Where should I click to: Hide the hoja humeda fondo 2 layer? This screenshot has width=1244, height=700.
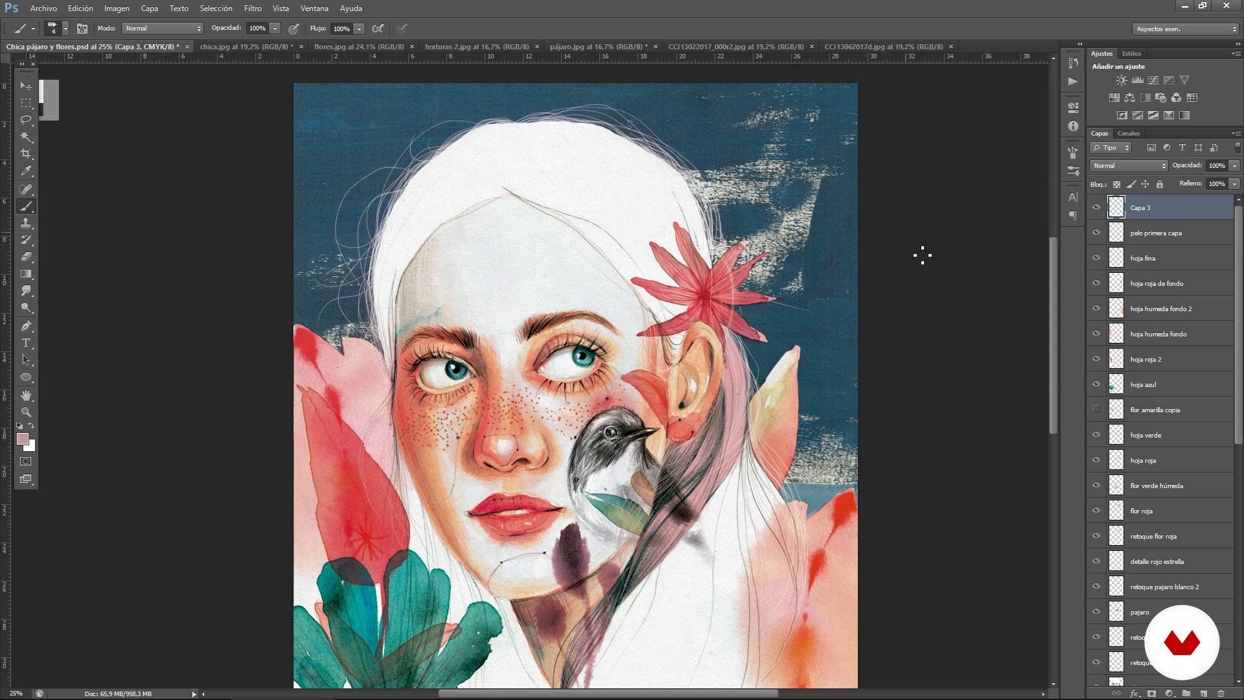click(x=1096, y=309)
